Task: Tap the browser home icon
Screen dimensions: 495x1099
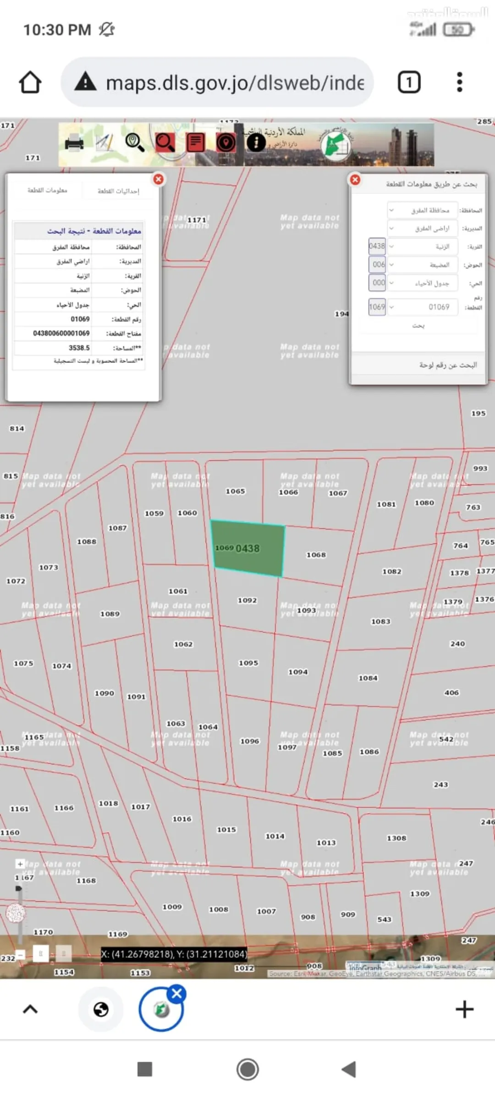Action: [30, 83]
